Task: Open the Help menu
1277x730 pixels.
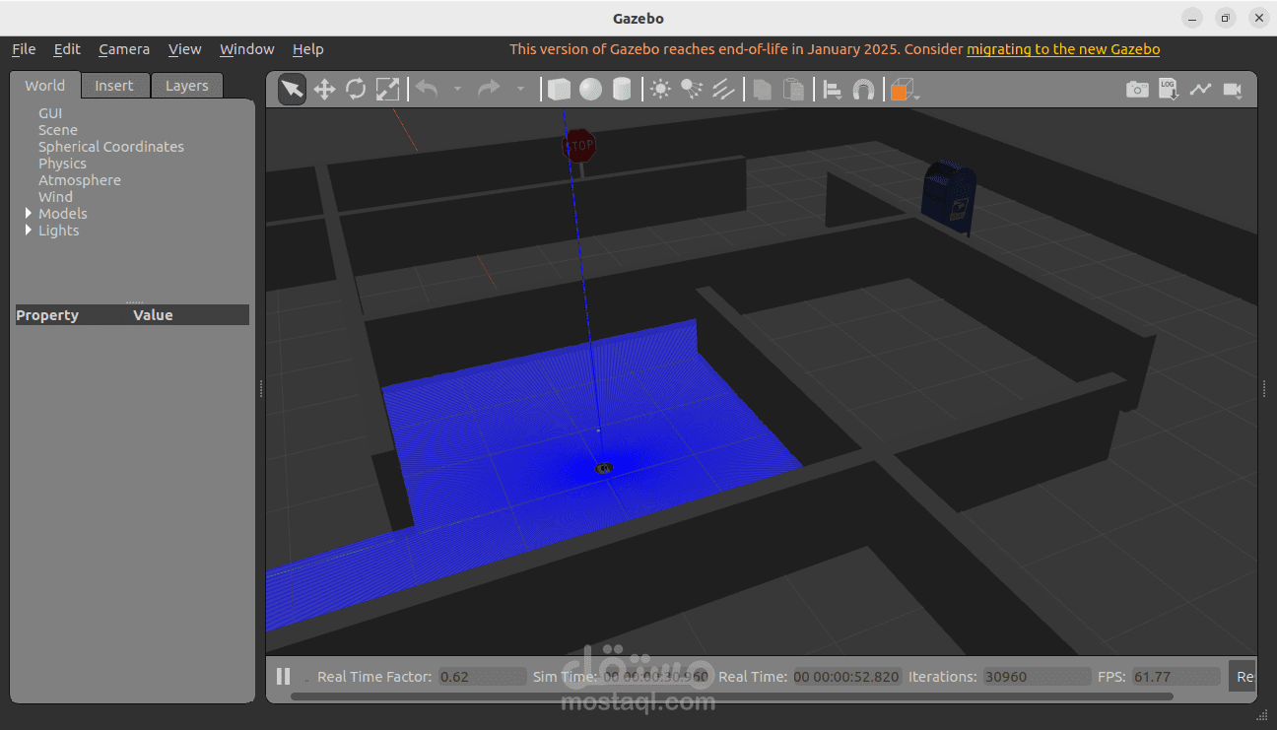Action: point(307,49)
